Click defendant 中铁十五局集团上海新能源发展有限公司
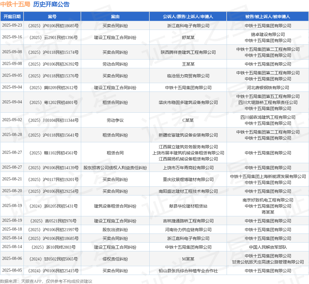Viewport: 309px width, 284px height. 268,176
